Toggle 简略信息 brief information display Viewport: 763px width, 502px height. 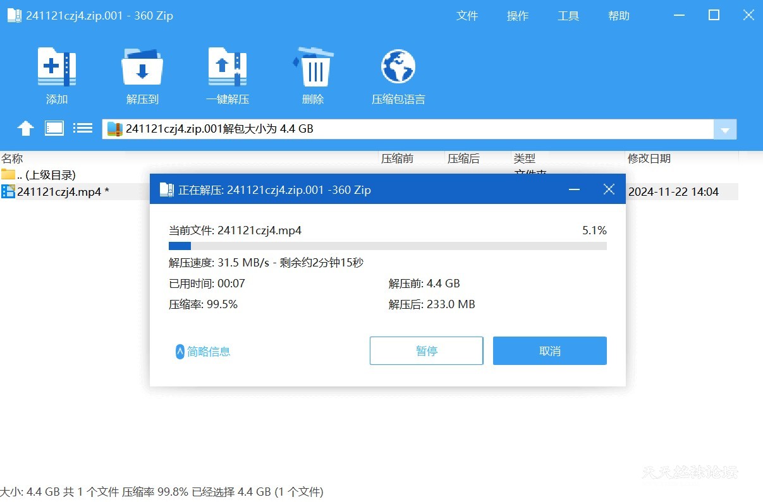click(x=202, y=350)
